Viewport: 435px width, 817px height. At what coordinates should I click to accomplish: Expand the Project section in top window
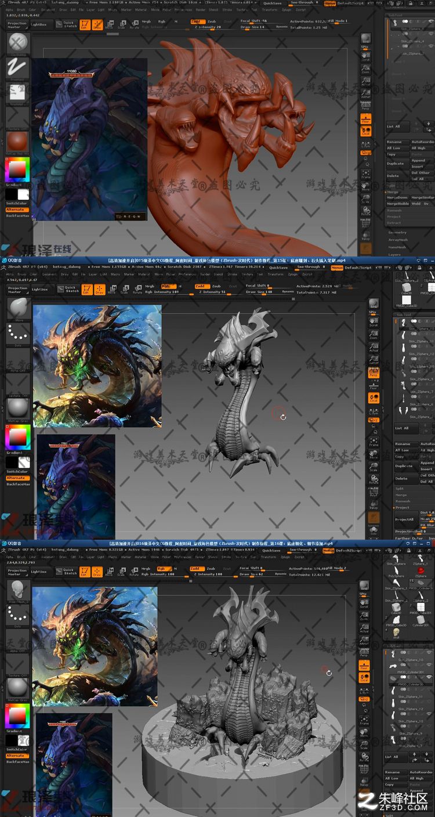tap(394, 216)
